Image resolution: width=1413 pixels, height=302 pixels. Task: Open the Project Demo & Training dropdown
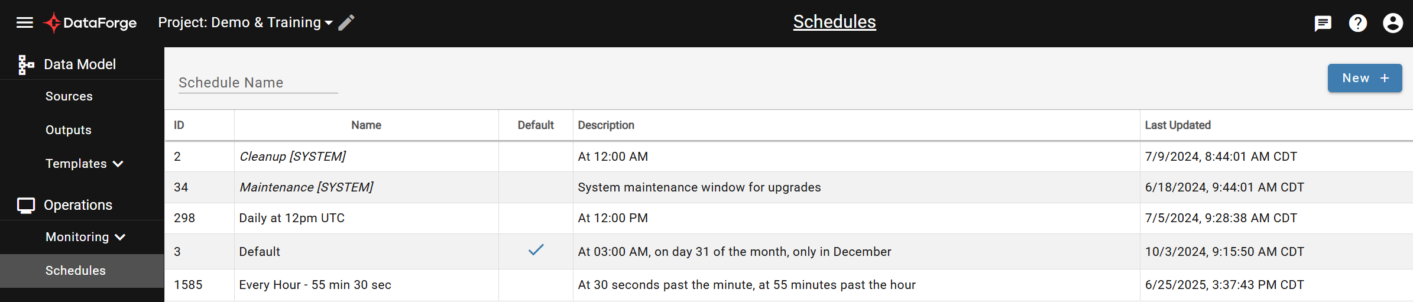point(245,22)
